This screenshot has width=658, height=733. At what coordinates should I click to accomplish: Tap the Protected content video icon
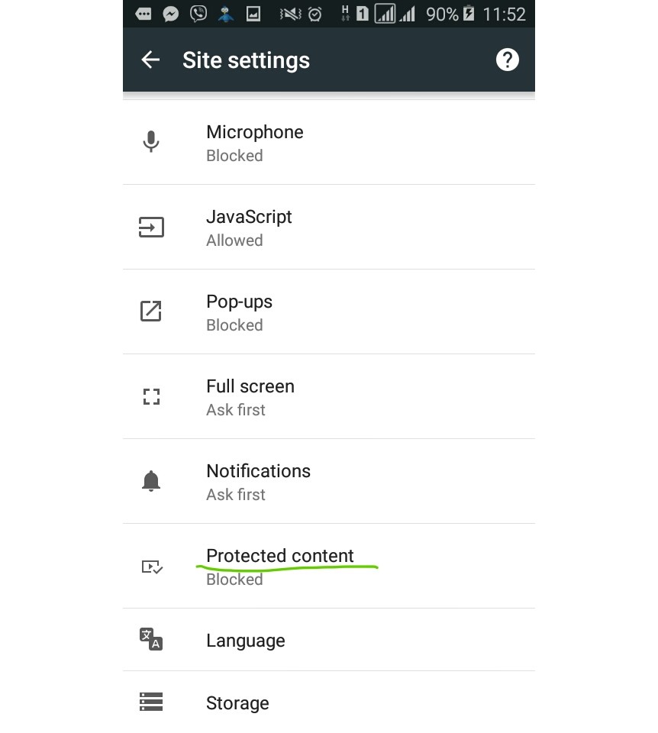152,567
